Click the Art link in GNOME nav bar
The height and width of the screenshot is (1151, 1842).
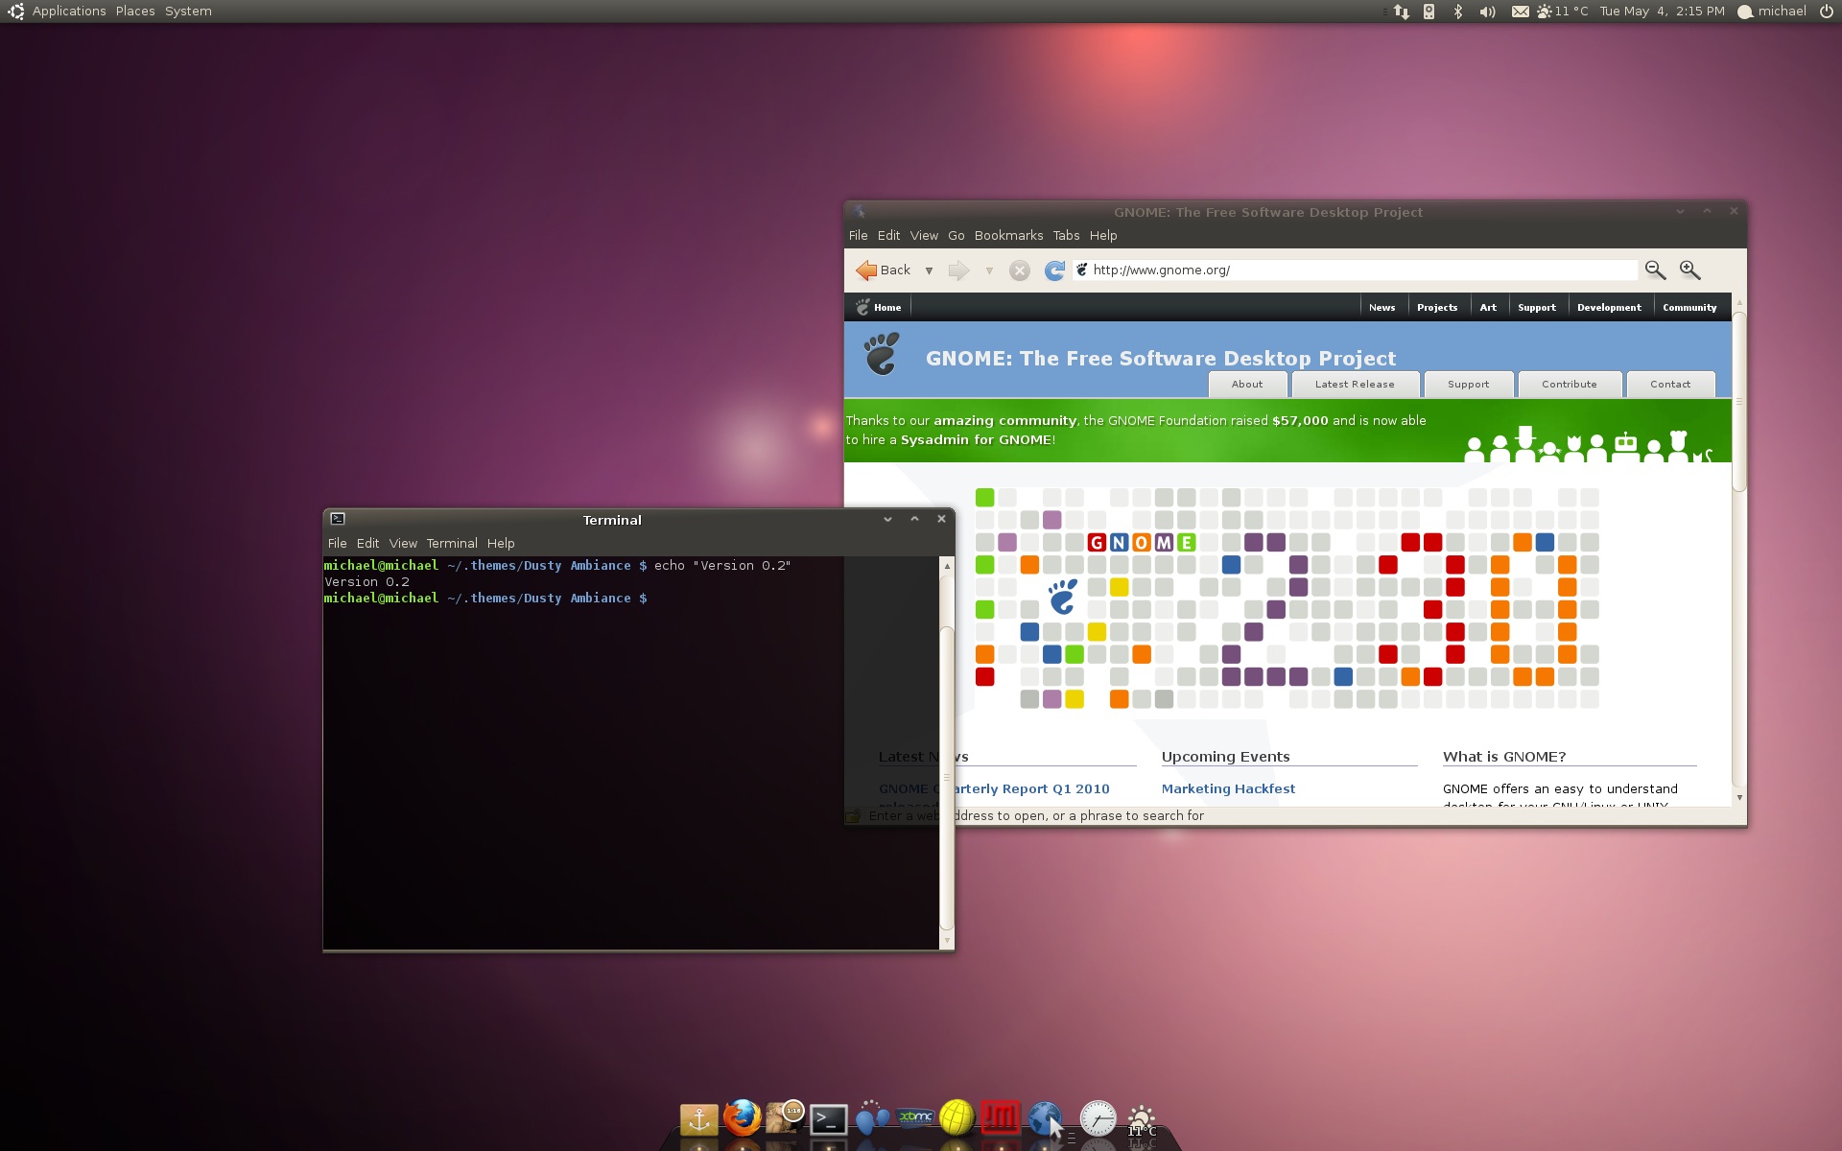1488,308
